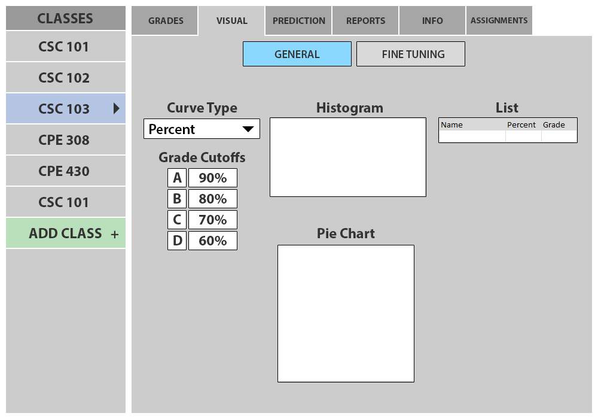Edit the A grade cutoff 90% field
This screenshot has width=598, height=419.
tap(212, 178)
